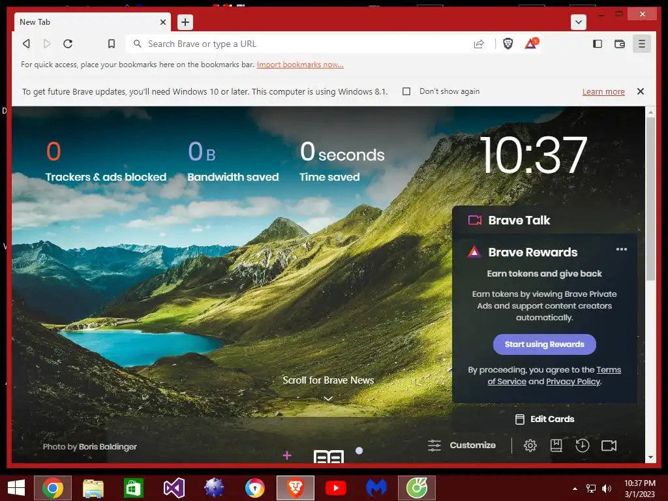Click the Time saved stat
Viewport: 668px width, 501px height.
tap(342, 162)
